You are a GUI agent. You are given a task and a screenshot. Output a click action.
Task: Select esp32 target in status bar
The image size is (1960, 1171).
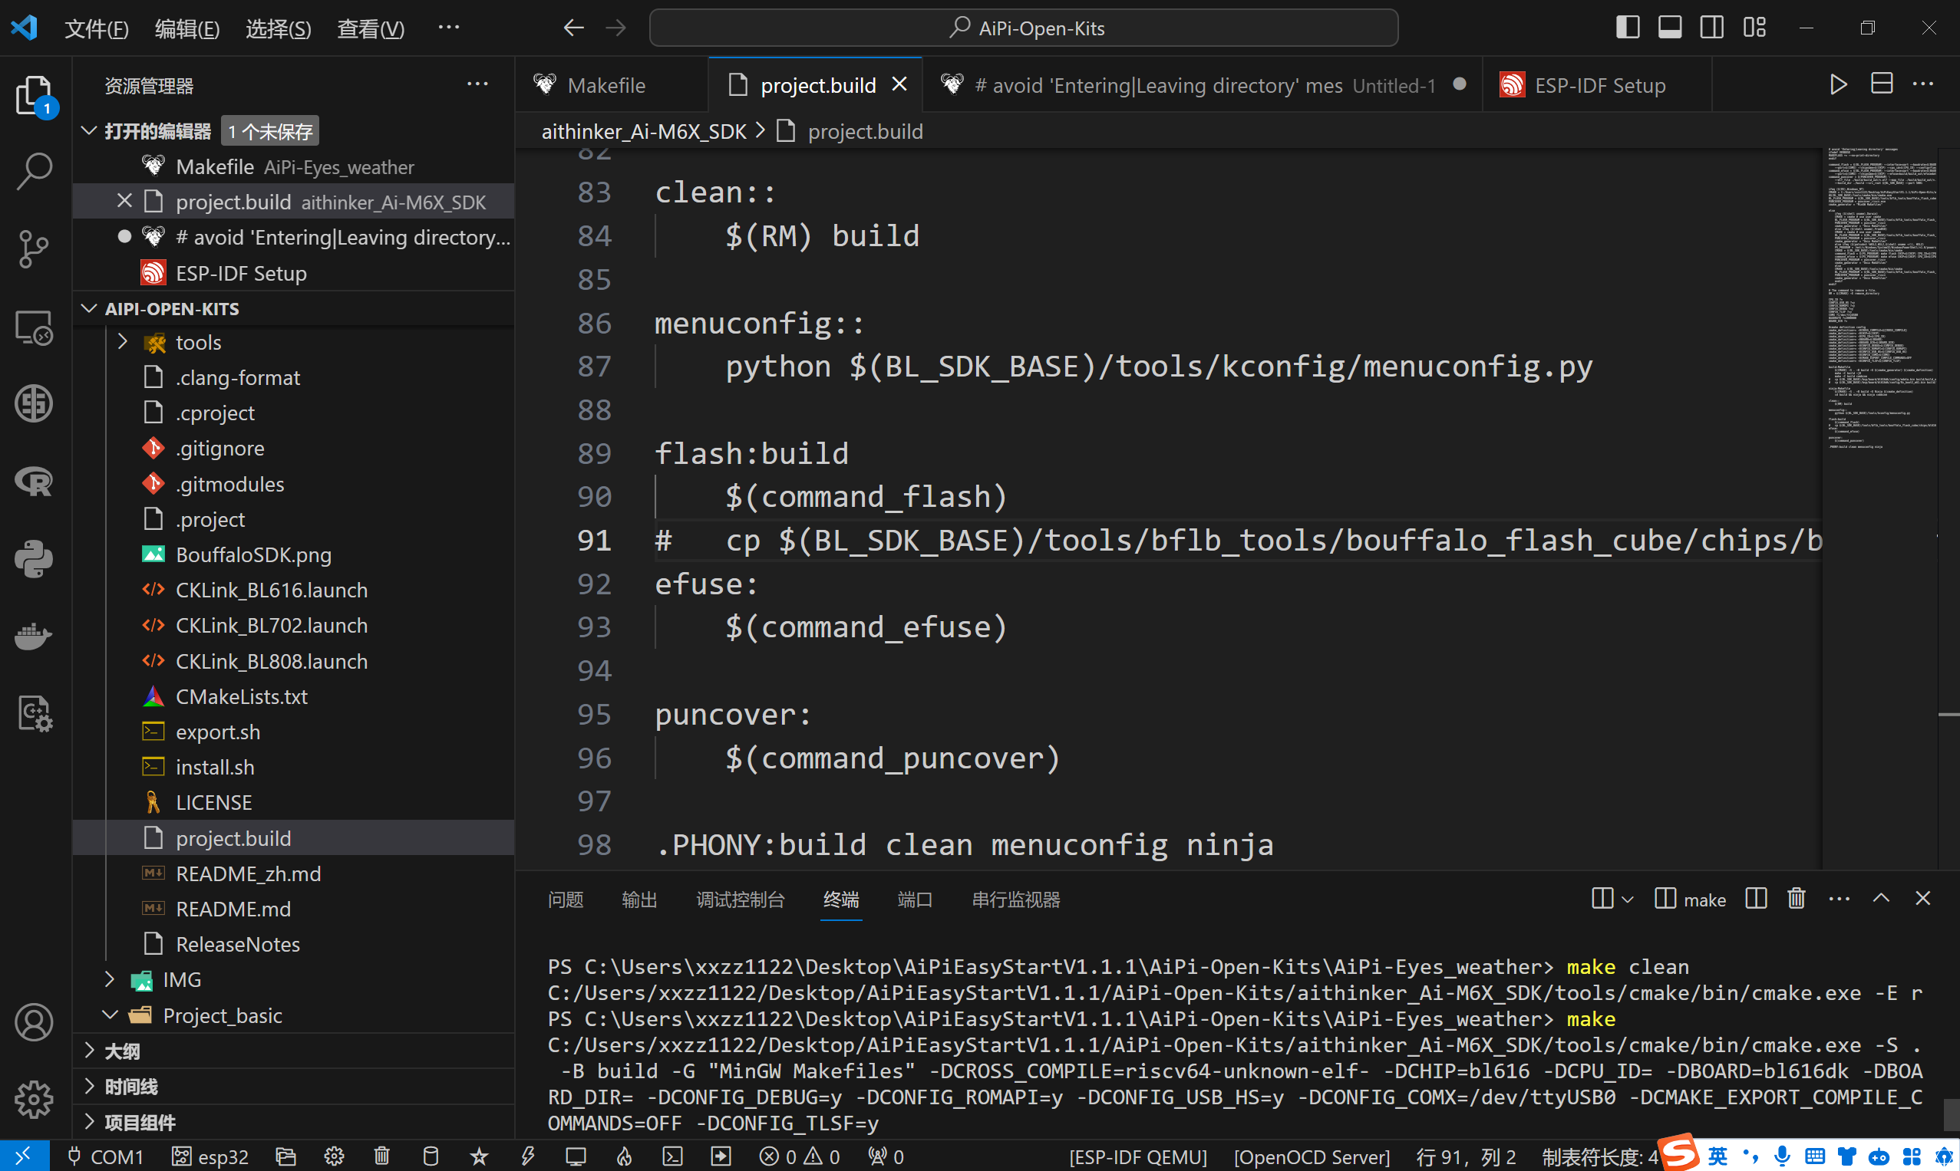[211, 1156]
